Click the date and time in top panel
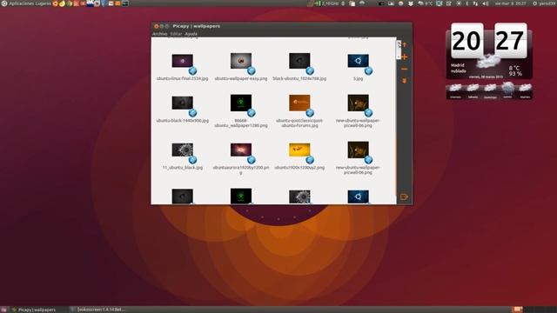The width and height of the screenshot is (557, 313). [x=511, y=3]
